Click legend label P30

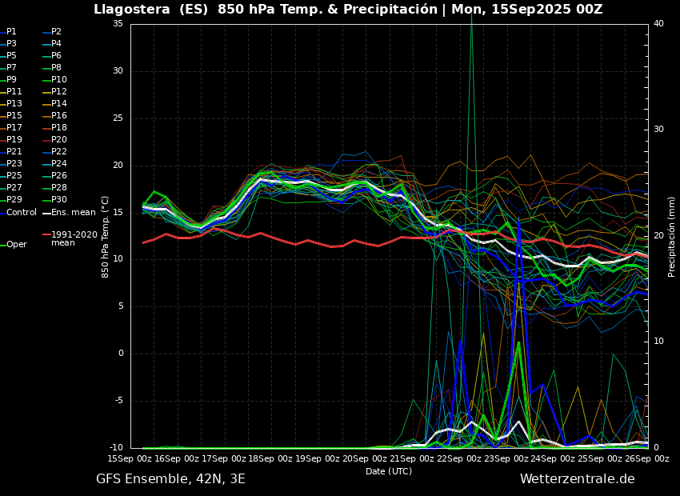click(59, 199)
